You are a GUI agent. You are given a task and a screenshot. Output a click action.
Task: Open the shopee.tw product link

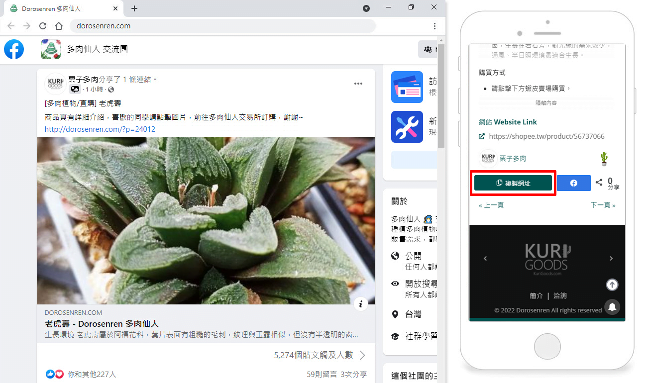tap(546, 136)
